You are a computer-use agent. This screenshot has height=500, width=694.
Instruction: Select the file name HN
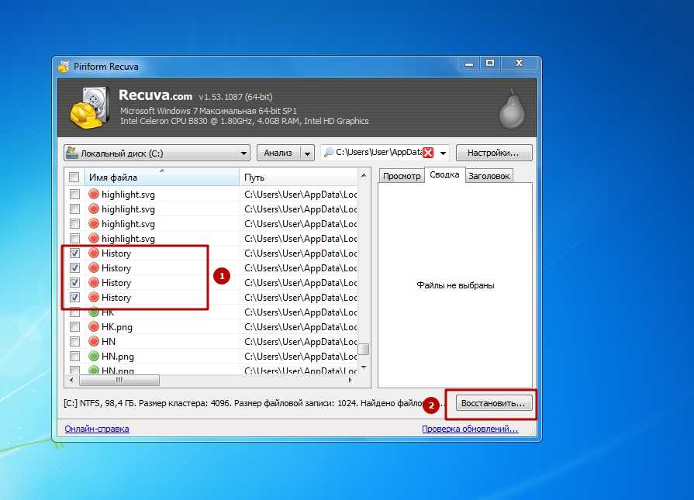[x=109, y=342]
